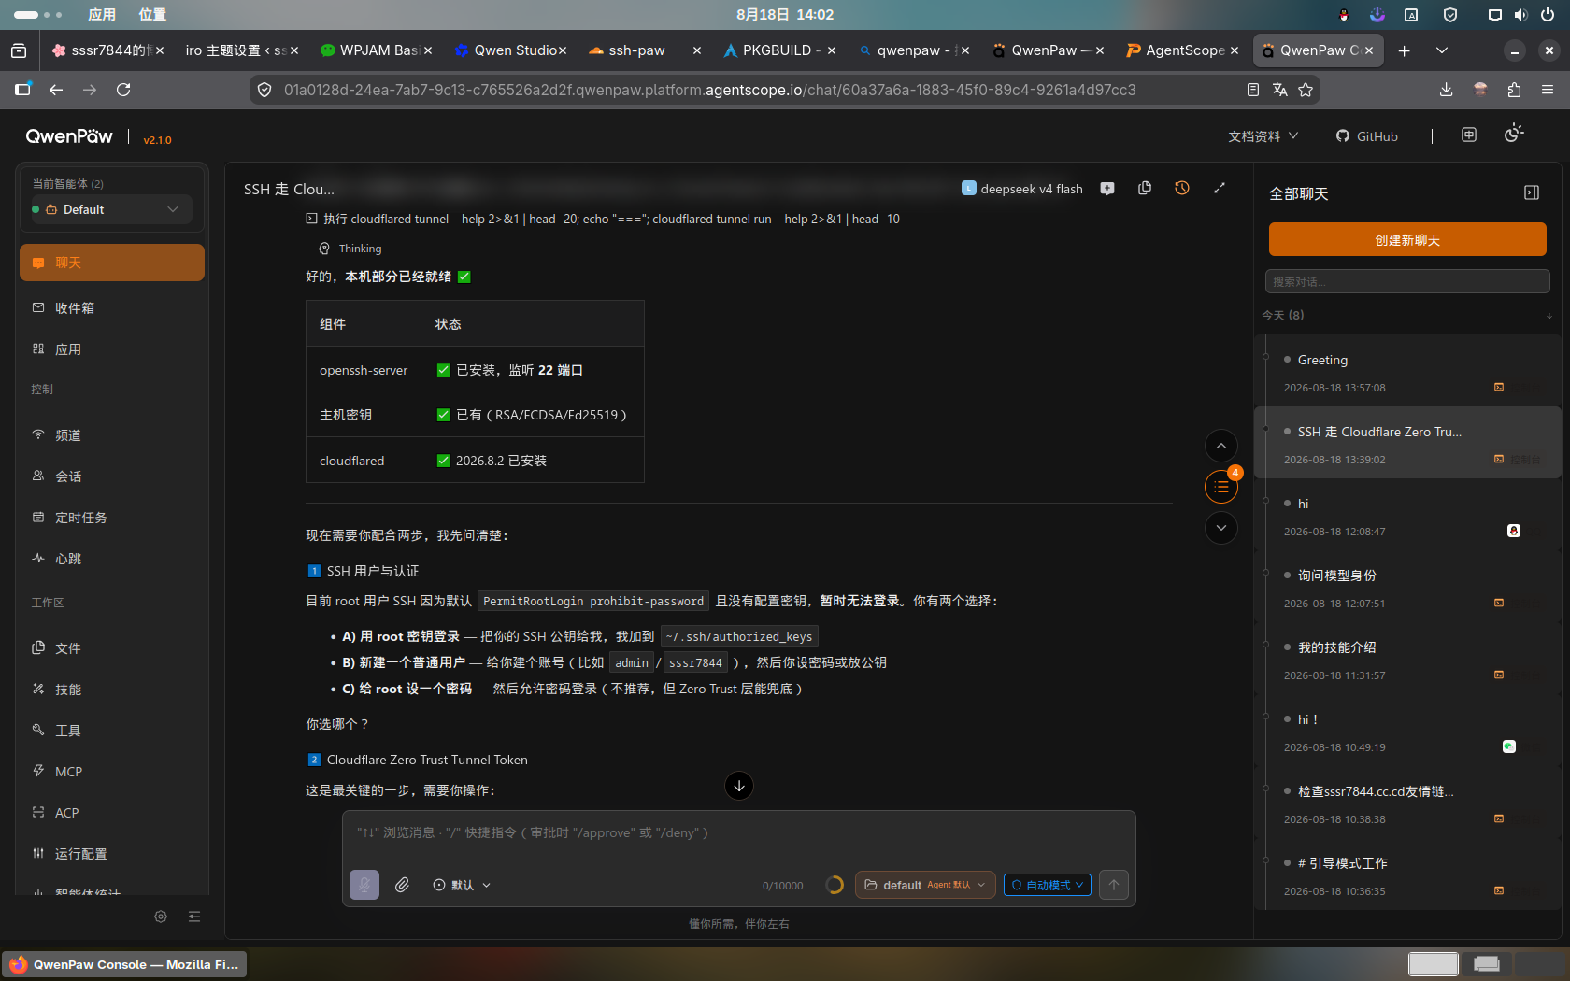
Task: Focus the chat message input box
Action: [738, 832]
